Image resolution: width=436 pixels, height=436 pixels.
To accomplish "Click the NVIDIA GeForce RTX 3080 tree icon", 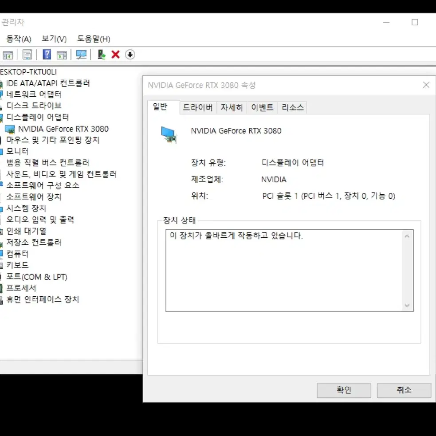I will pos(10,130).
